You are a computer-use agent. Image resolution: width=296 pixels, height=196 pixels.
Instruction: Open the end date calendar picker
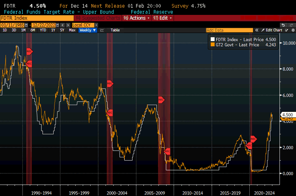58,25
